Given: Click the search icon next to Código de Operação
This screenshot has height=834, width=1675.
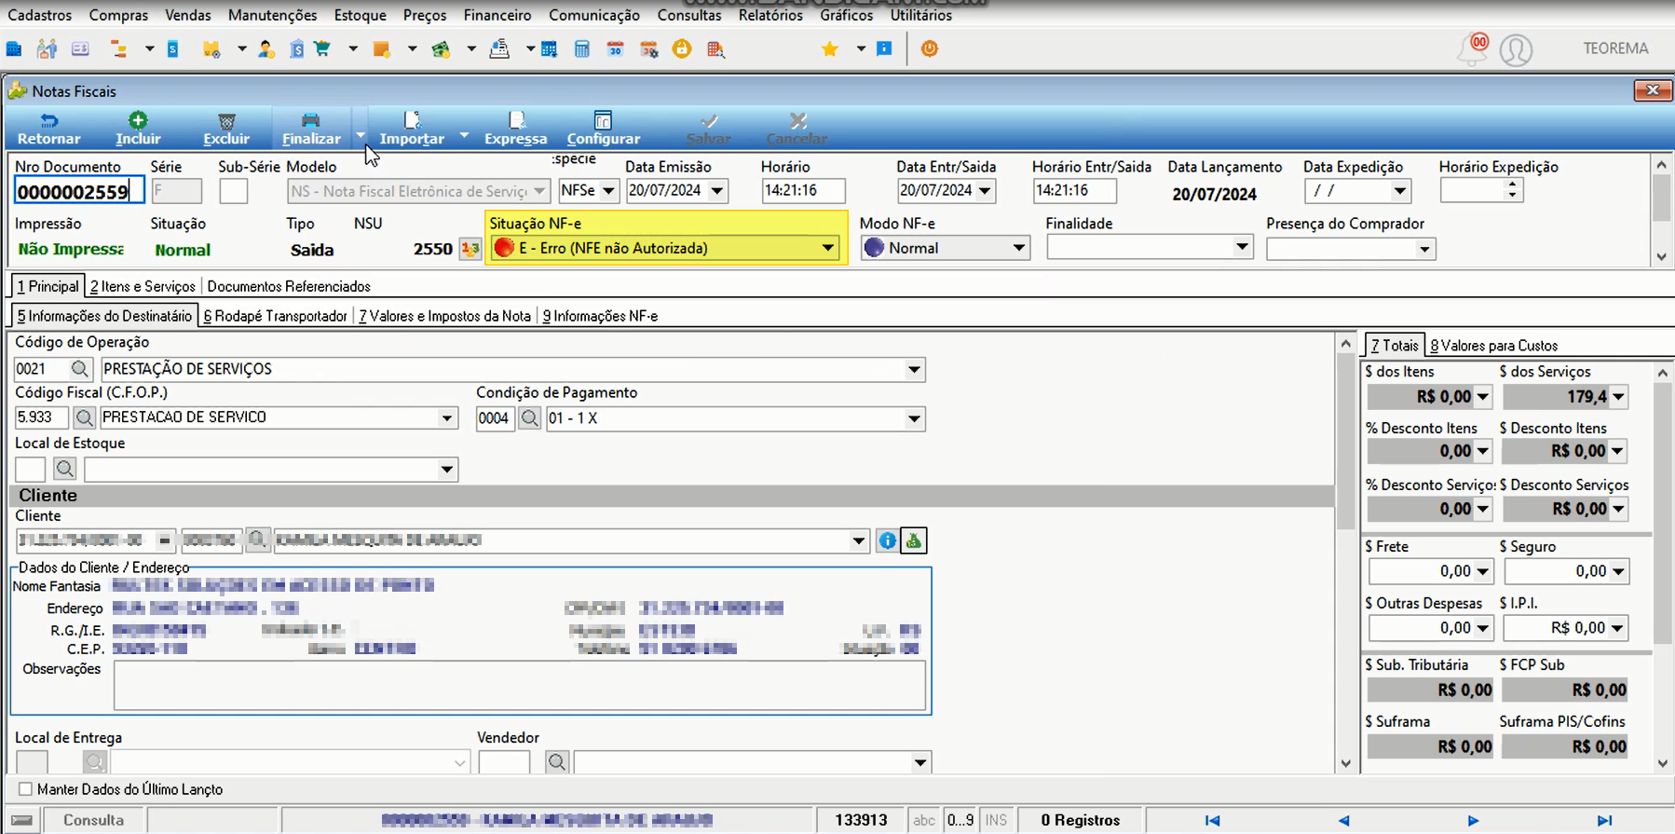Looking at the screenshot, I should click(80, 369).
